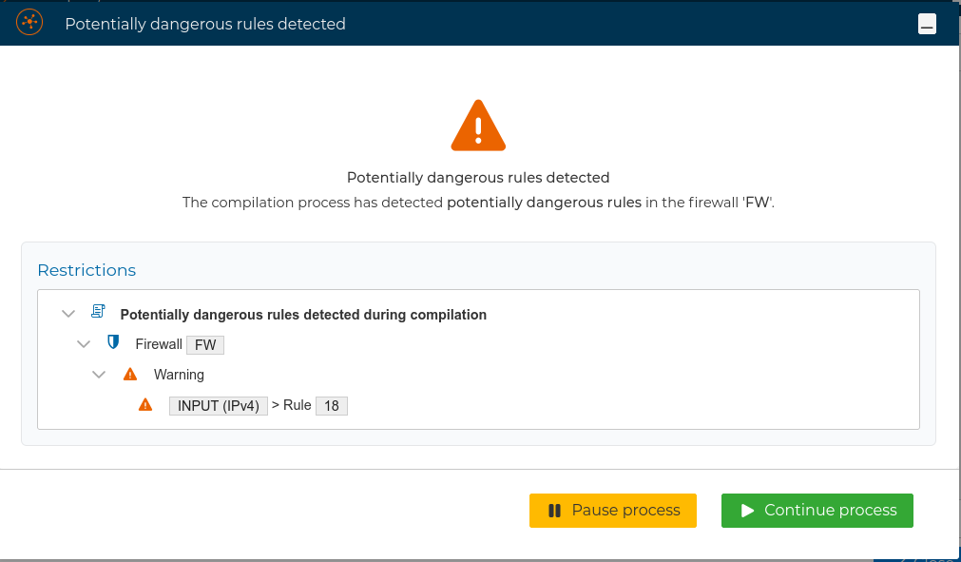
Task: Click the warning icon beside the Warning node
Action: click(129, 374)
